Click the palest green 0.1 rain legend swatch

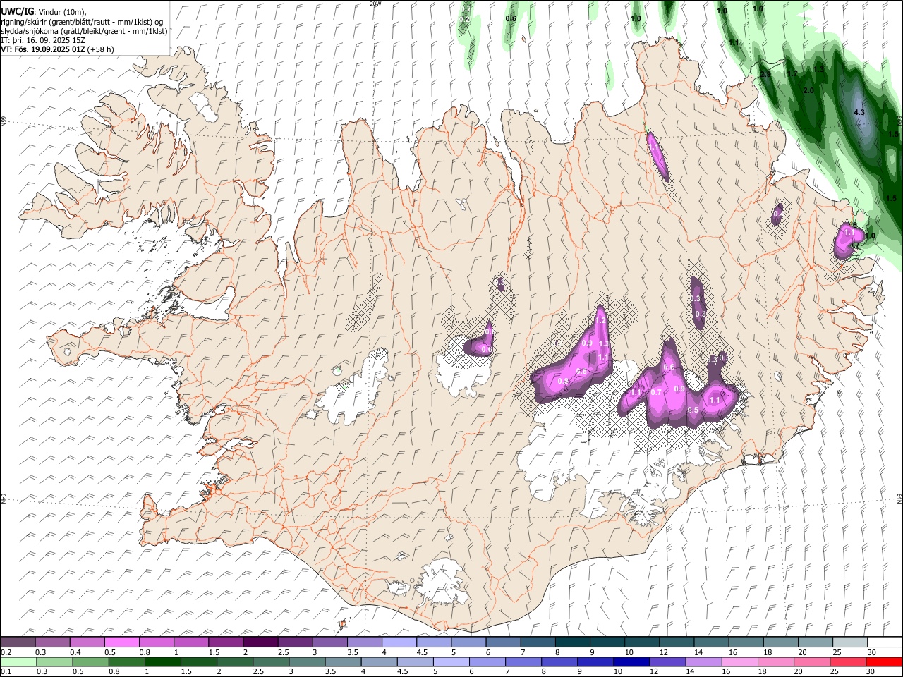pyautogui.click(x=18, y=661)
